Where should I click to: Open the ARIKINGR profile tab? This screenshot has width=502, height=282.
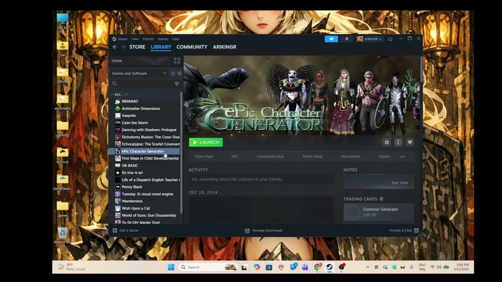pyautogui.click(x=224, y=47)
